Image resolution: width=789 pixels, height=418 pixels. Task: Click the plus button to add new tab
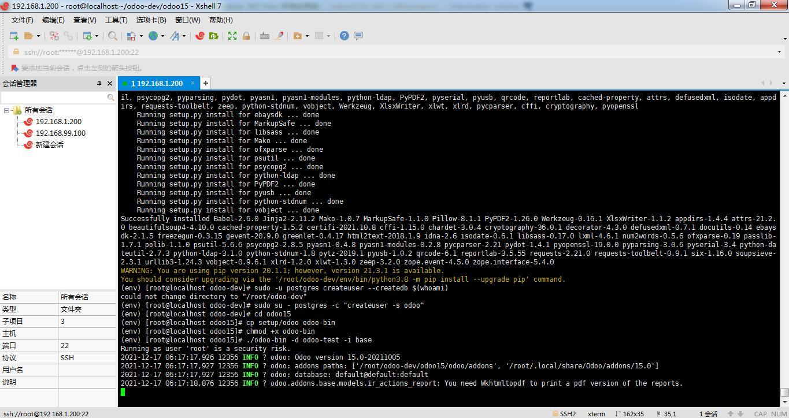tap(205, 83)
